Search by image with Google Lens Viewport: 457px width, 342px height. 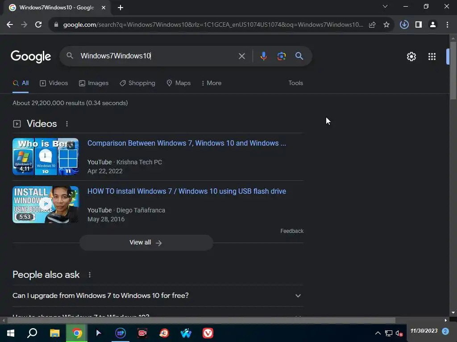pos(282,56)
